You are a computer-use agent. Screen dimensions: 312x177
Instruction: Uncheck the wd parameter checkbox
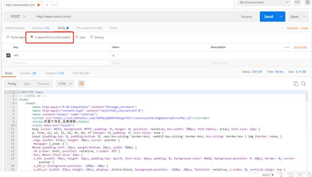click(8, 55)
